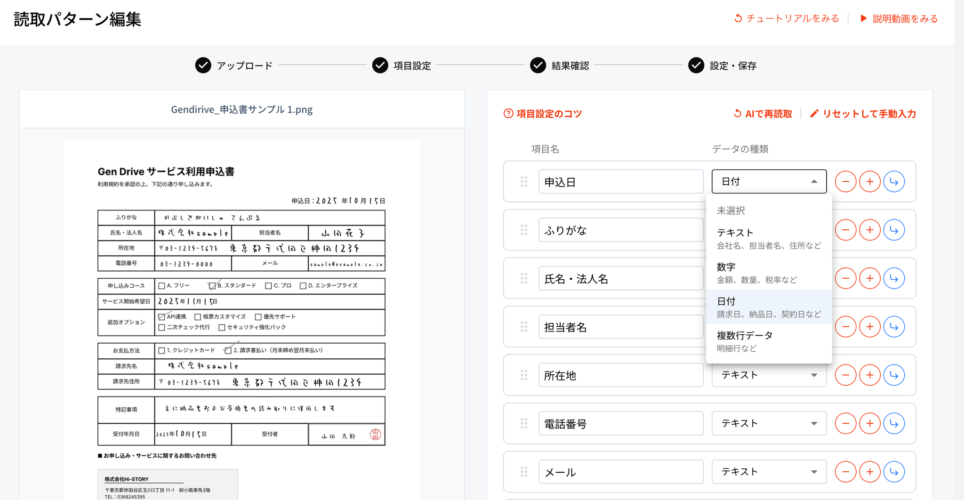Expand the メール data type dropdown
Image resolution: width=964 pixels, height=500 pixels.
[769, 472]
